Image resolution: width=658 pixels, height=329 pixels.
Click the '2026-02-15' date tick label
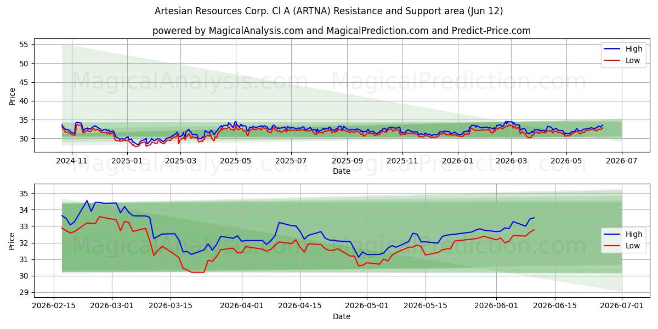coord(53,305)
